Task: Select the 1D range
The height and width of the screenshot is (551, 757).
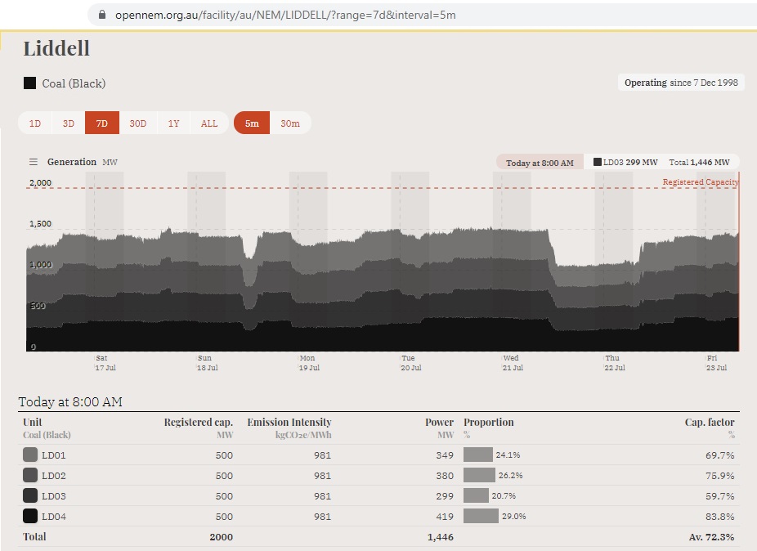Action: [35, 123]
